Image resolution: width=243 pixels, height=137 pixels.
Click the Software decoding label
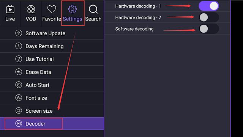click(x=134, y=29)
